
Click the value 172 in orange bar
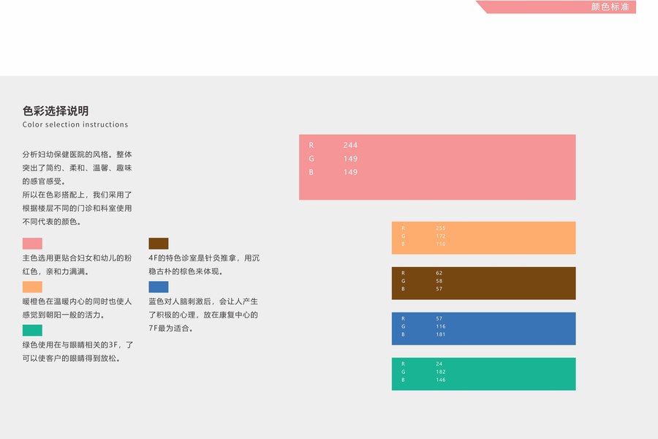[x=440, y=236]
